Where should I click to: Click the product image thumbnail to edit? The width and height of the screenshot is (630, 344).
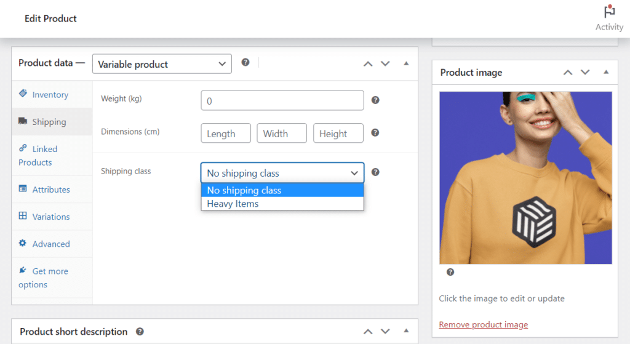pos(525,178)
